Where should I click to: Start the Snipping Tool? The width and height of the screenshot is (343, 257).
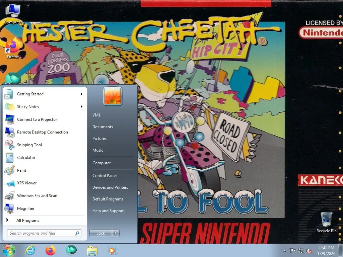45,145
